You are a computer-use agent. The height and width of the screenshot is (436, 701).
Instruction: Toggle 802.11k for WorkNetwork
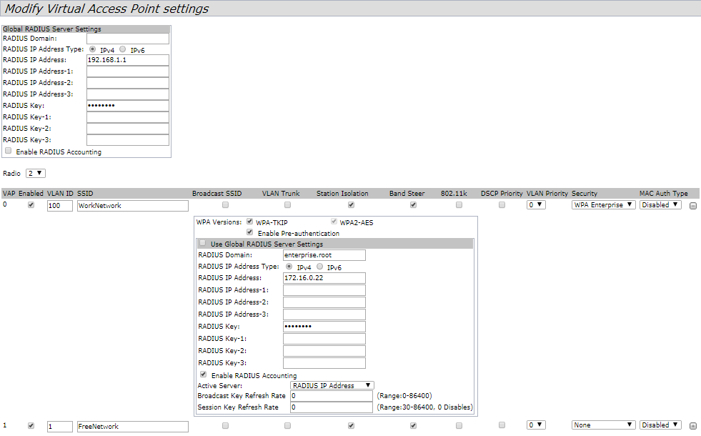click(x=459, y=205)
